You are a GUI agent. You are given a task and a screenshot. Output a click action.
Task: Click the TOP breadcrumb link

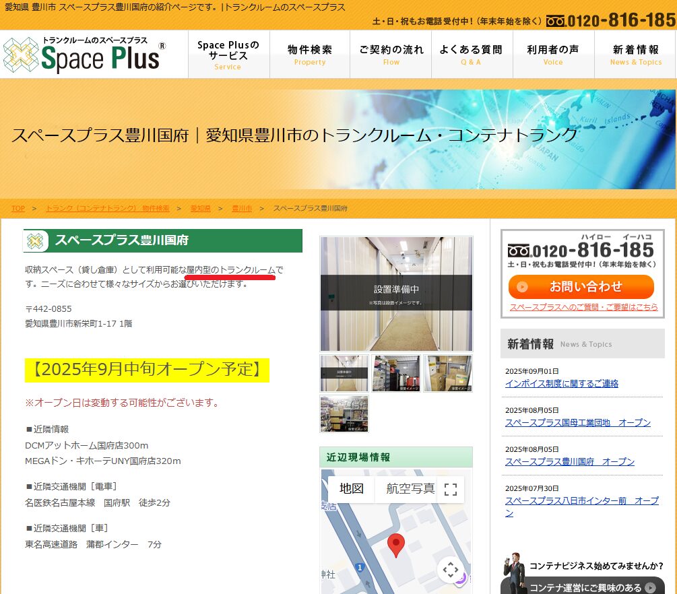click(18, 209)
